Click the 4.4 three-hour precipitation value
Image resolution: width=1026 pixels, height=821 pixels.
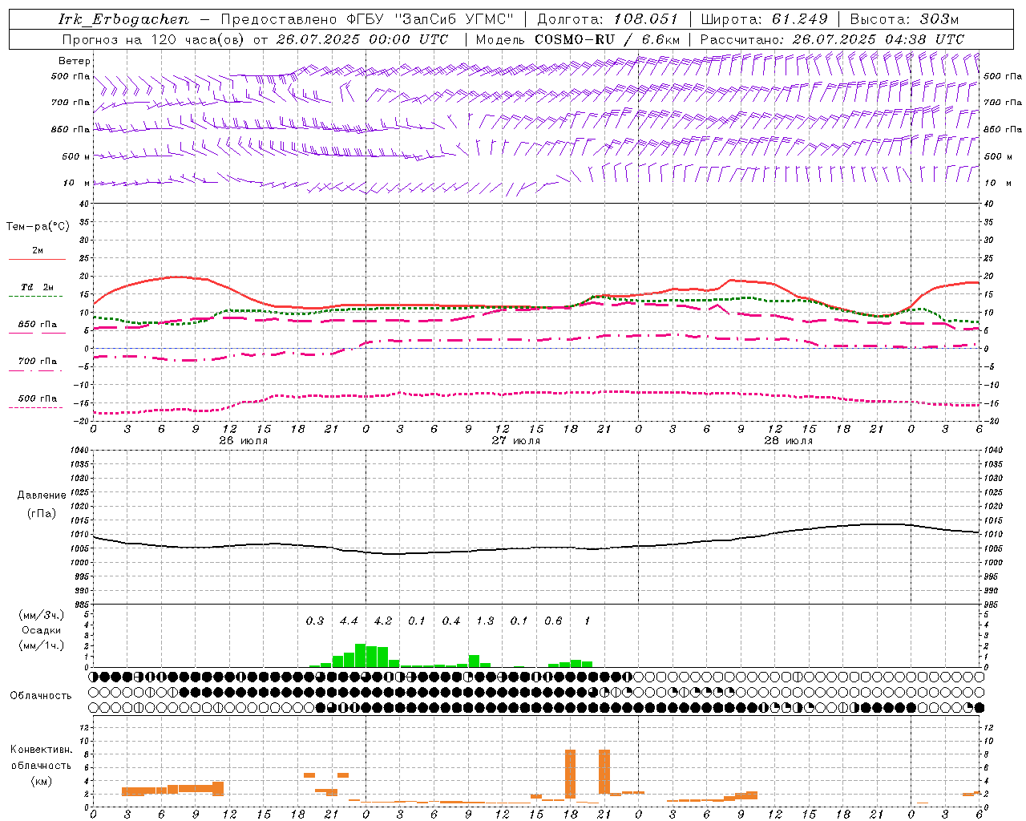349,621
